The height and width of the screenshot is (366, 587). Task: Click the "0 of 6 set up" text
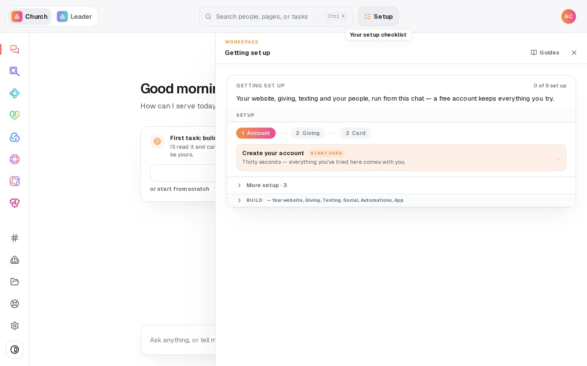(x=550, y=86)
